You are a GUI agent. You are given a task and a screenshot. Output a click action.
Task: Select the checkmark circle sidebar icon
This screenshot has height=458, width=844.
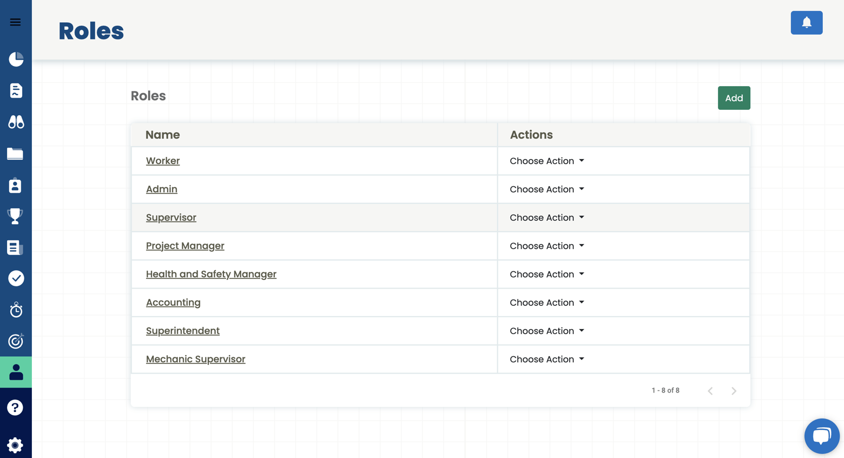point(16,278)
